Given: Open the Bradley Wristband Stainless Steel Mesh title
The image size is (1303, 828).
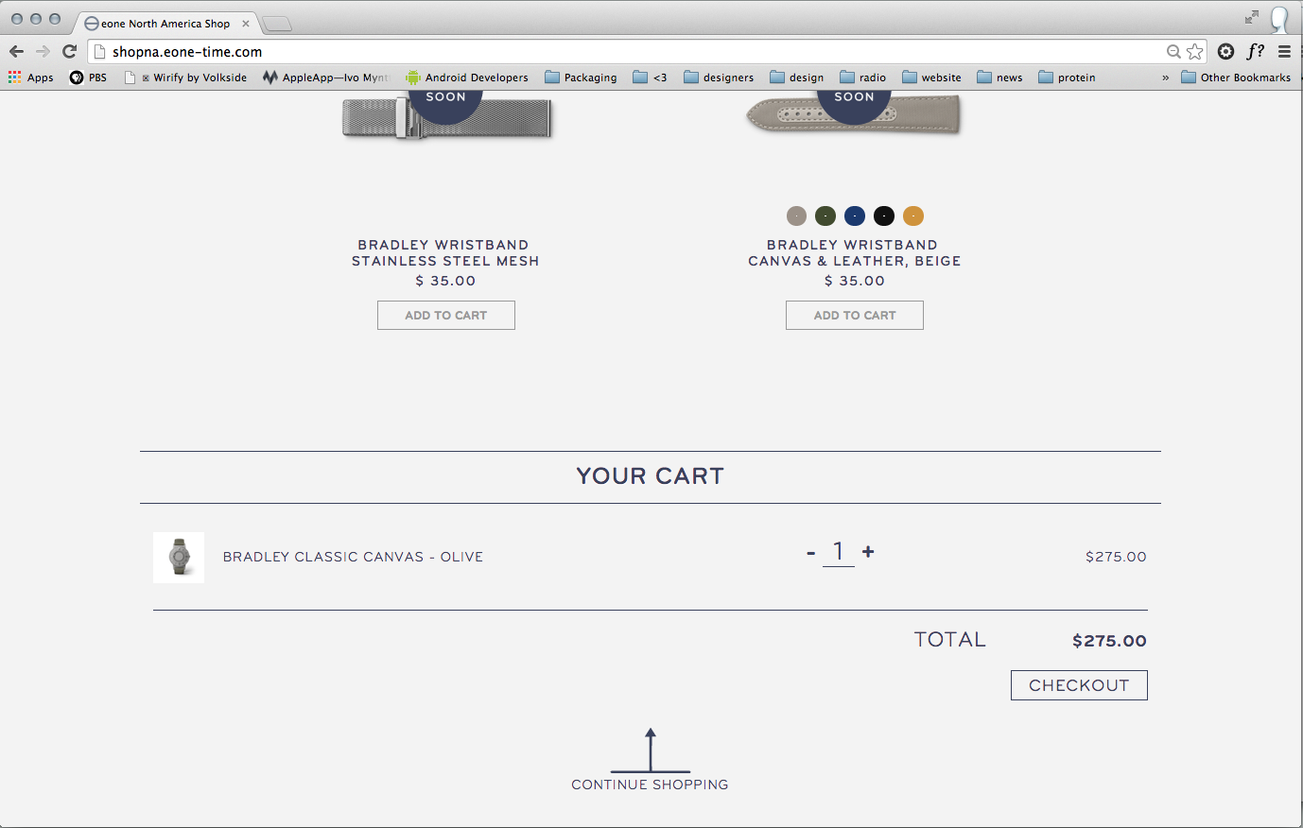Looking at the screenshot, I should click(x=445, y=253).
